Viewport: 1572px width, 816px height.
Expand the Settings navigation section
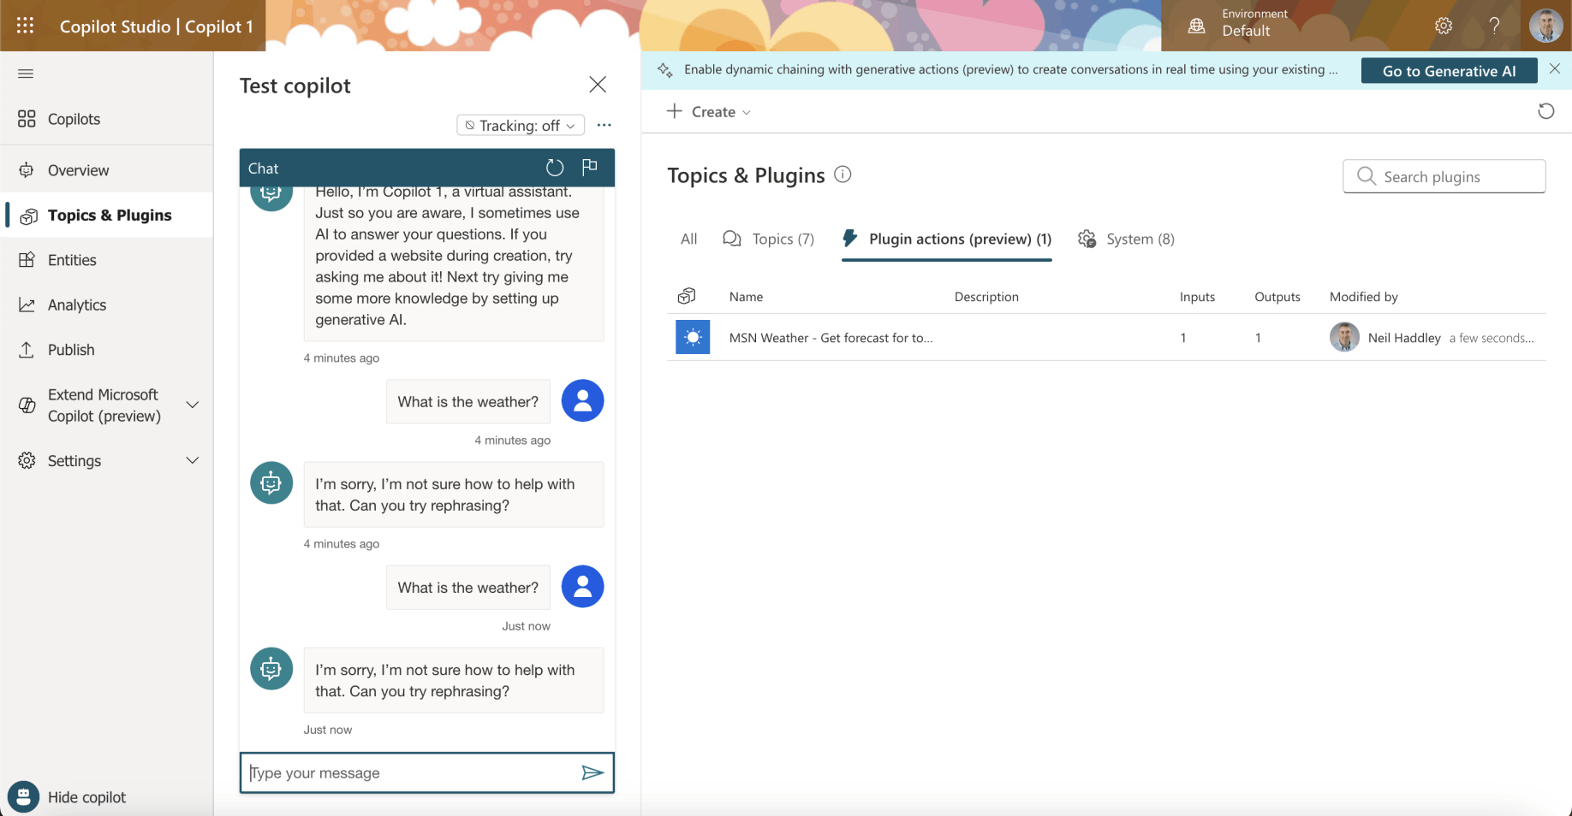click(x=193, y=461)
